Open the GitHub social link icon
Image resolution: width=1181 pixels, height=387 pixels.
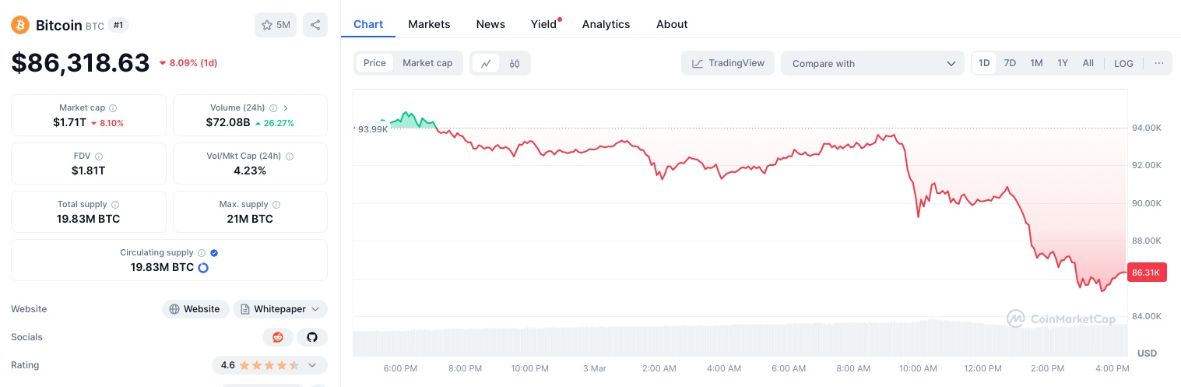click(312, 337)
